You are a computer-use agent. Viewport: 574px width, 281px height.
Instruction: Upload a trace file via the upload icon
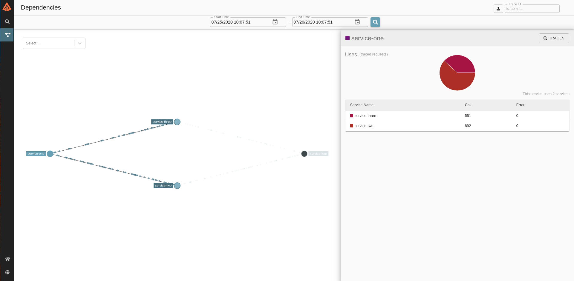[x=498, y=9]
